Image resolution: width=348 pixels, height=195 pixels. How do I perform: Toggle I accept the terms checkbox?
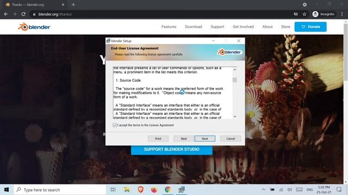tap(115, 125)
